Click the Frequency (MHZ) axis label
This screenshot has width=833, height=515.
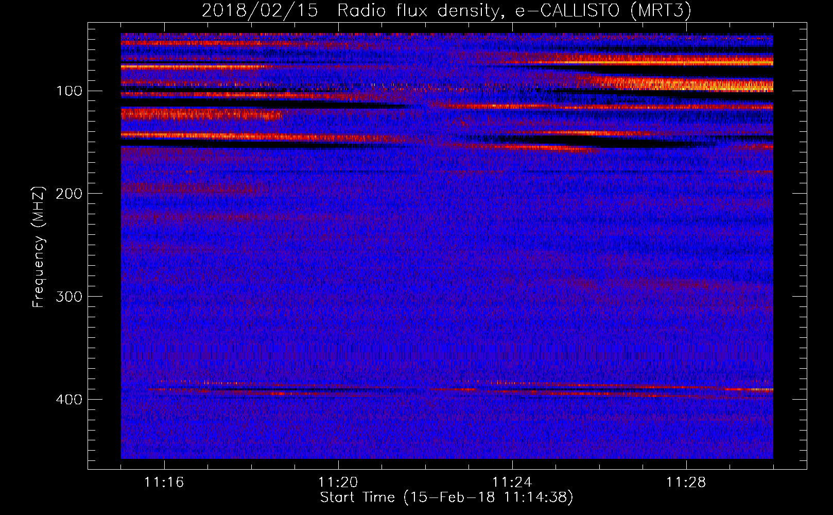[39, 247]
